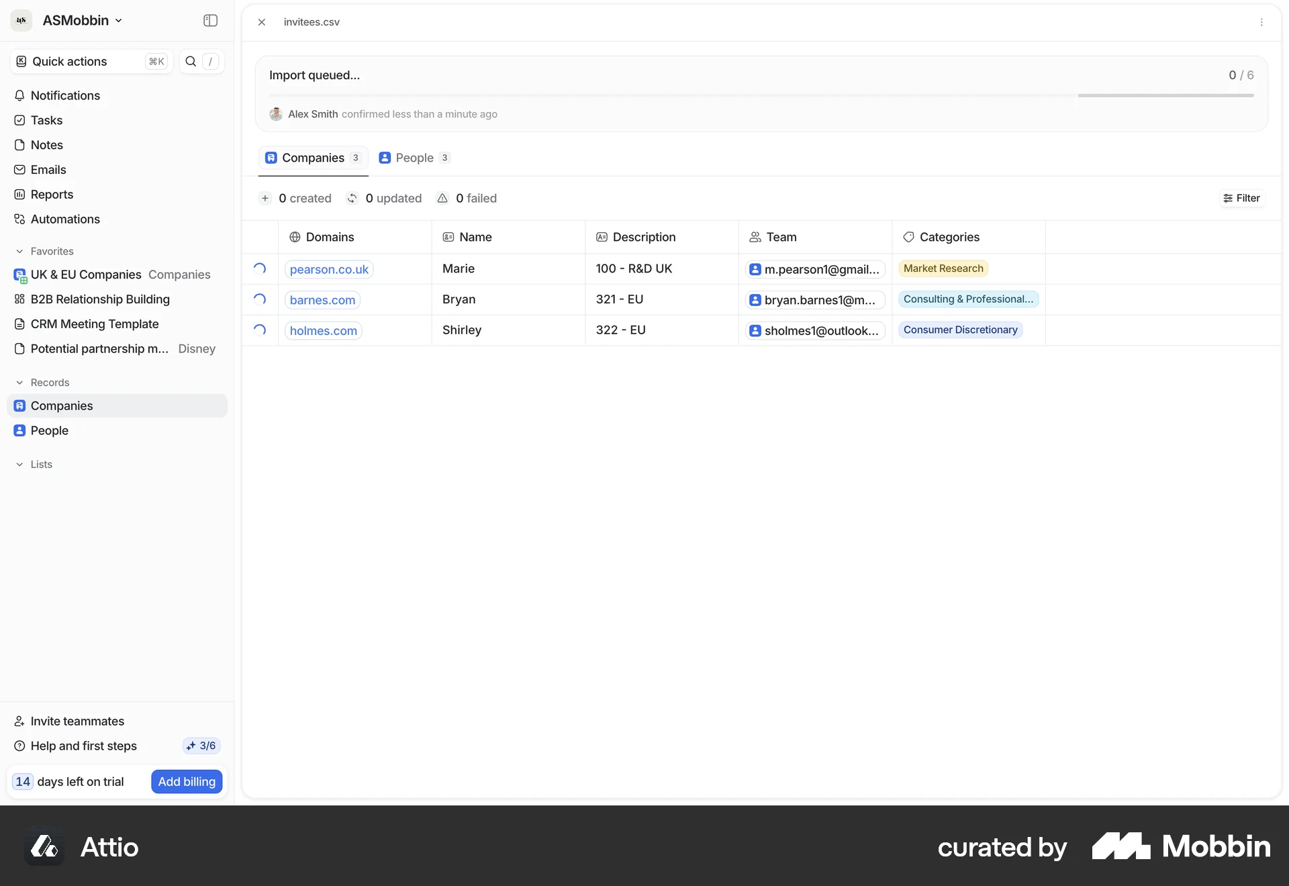Expand the Lists section

click(19, 464)
